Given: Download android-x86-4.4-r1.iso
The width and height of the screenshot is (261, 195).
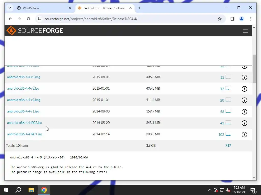Looking at the screenshot, I should point(23,111).
